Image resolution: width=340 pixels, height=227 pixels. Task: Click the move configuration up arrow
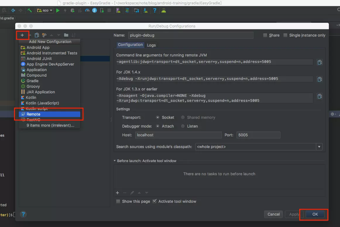[x=51, y=35]
